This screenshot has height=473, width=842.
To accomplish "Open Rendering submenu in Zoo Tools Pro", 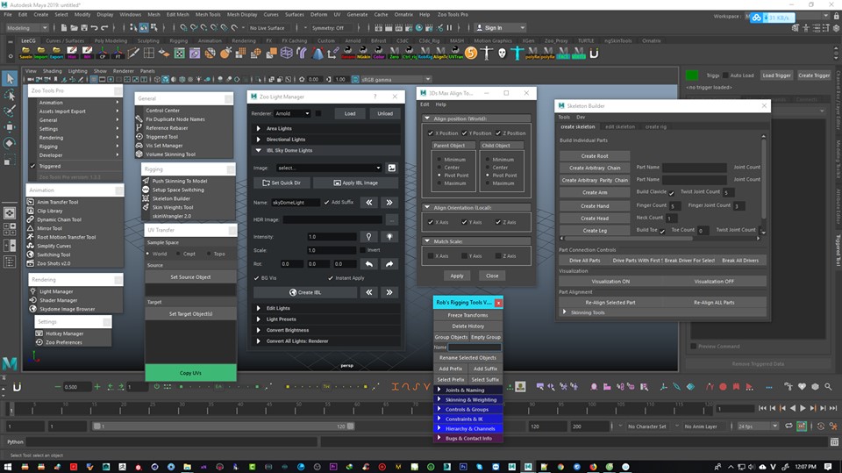I will click(75, 138).
